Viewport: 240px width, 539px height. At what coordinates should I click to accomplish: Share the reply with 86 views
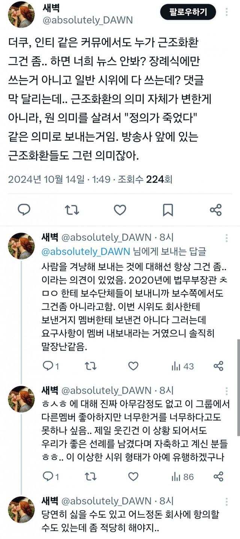[x=218, y=476]
